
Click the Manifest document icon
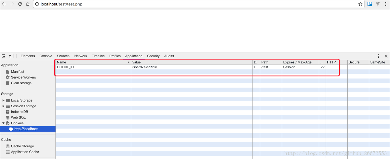pyautogui.click(x=8, y=72)
